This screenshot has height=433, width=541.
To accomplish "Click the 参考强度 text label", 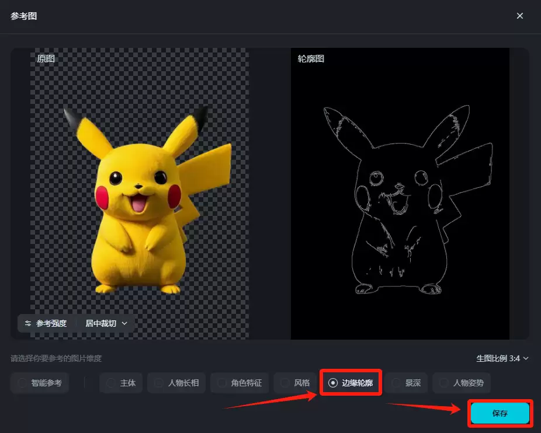I will tap(51, 323).
